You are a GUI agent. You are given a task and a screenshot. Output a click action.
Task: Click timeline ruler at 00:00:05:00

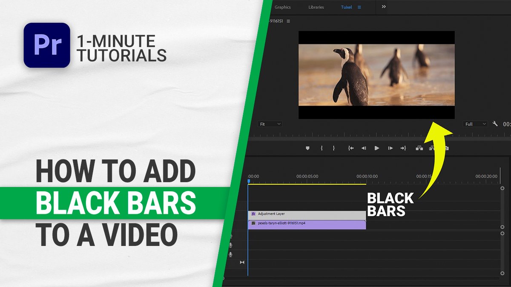click(307, 176)
